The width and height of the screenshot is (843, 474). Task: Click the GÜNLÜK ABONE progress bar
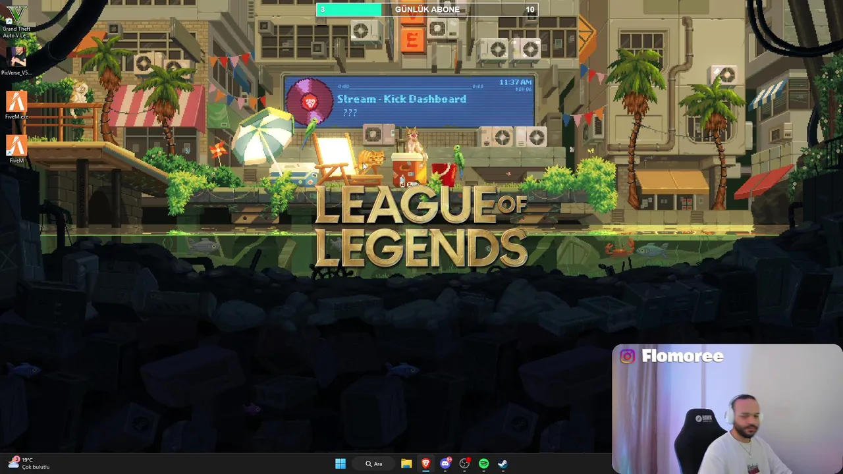click(x=427, y=9)
